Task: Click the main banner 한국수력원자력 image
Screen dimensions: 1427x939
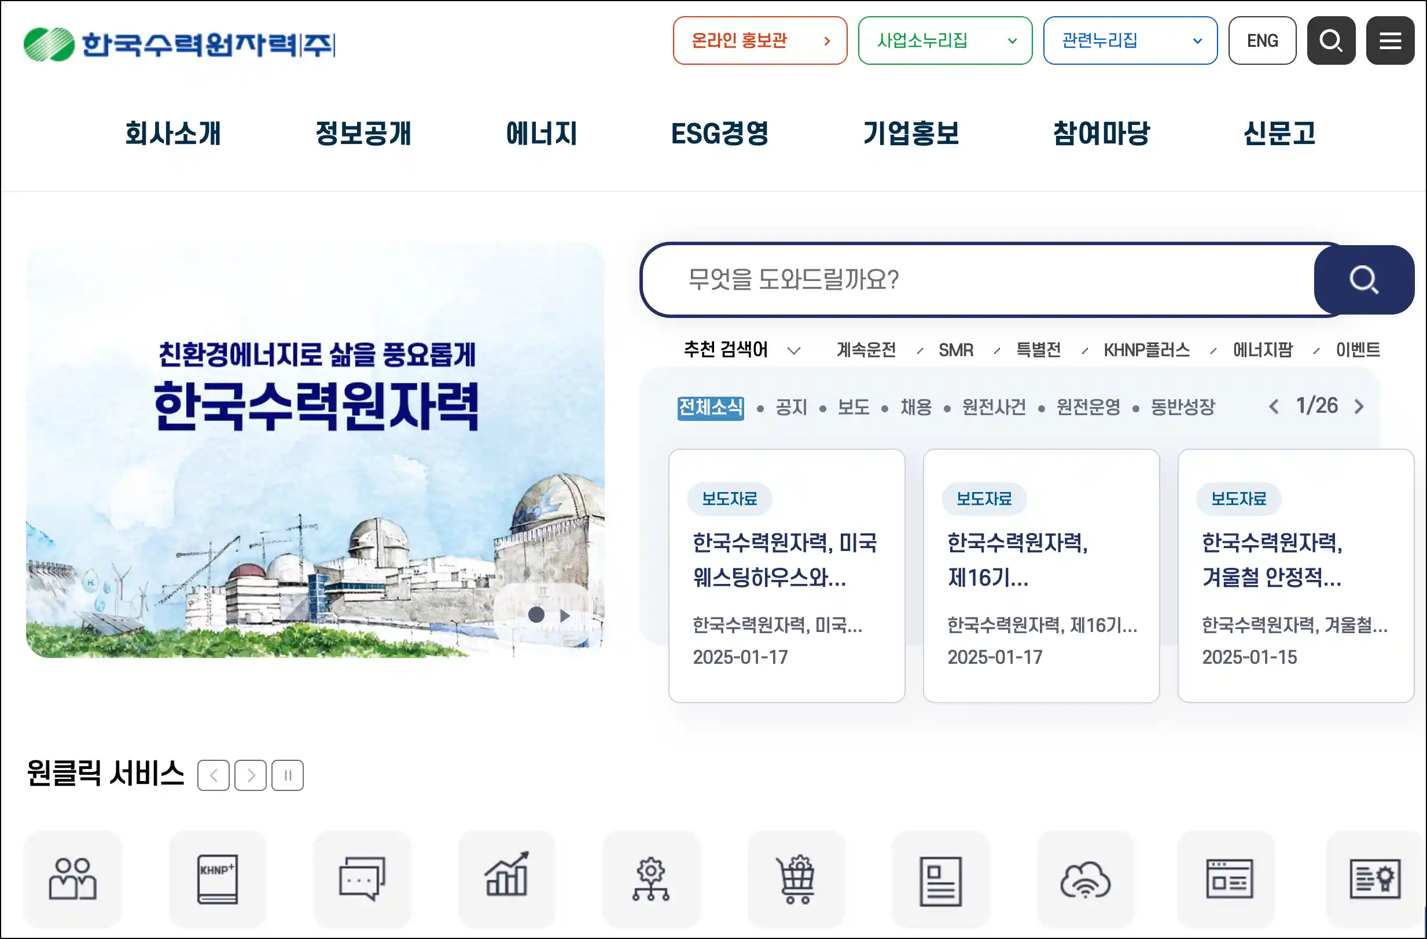Action: pos(315,450)
